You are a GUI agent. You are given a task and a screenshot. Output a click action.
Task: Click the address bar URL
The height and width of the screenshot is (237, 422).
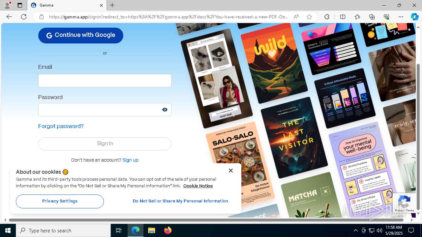tap(168, 17)
